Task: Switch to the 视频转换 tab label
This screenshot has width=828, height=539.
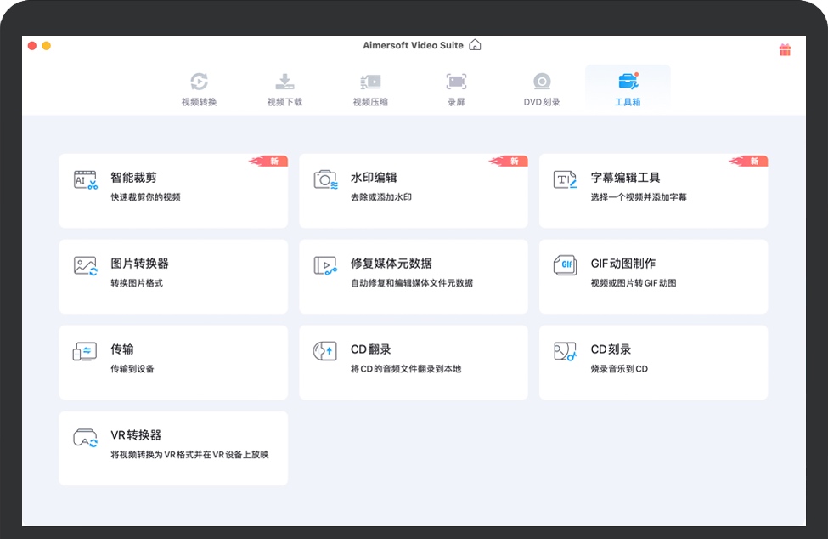Action: [x=199, y=102]
